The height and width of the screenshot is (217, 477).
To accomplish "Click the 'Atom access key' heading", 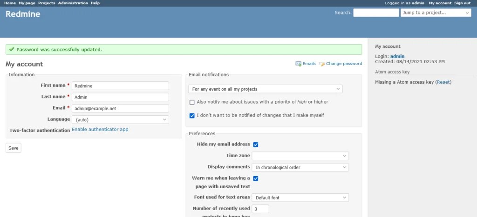I will click(392, 72).
